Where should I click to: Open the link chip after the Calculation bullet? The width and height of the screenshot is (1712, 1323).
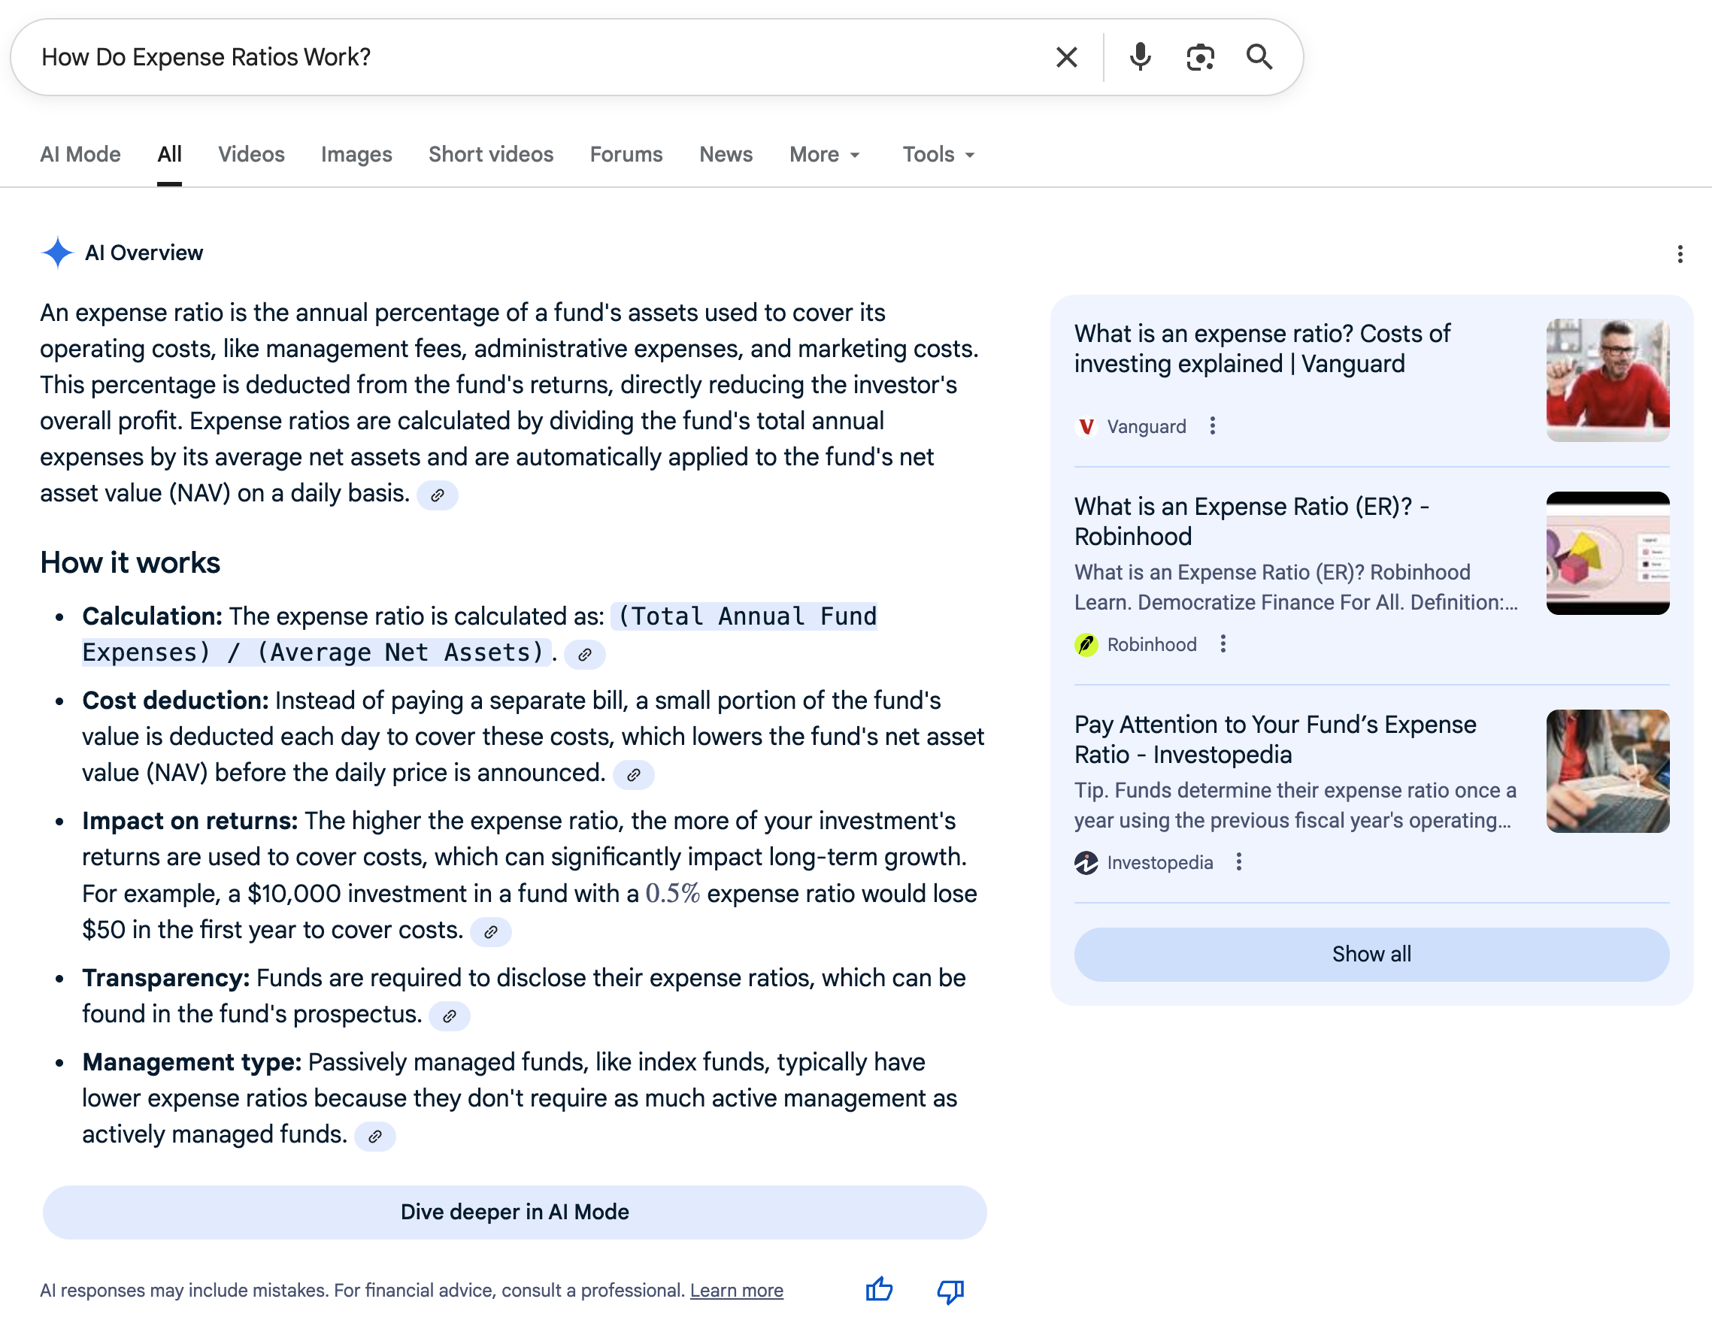584,654
